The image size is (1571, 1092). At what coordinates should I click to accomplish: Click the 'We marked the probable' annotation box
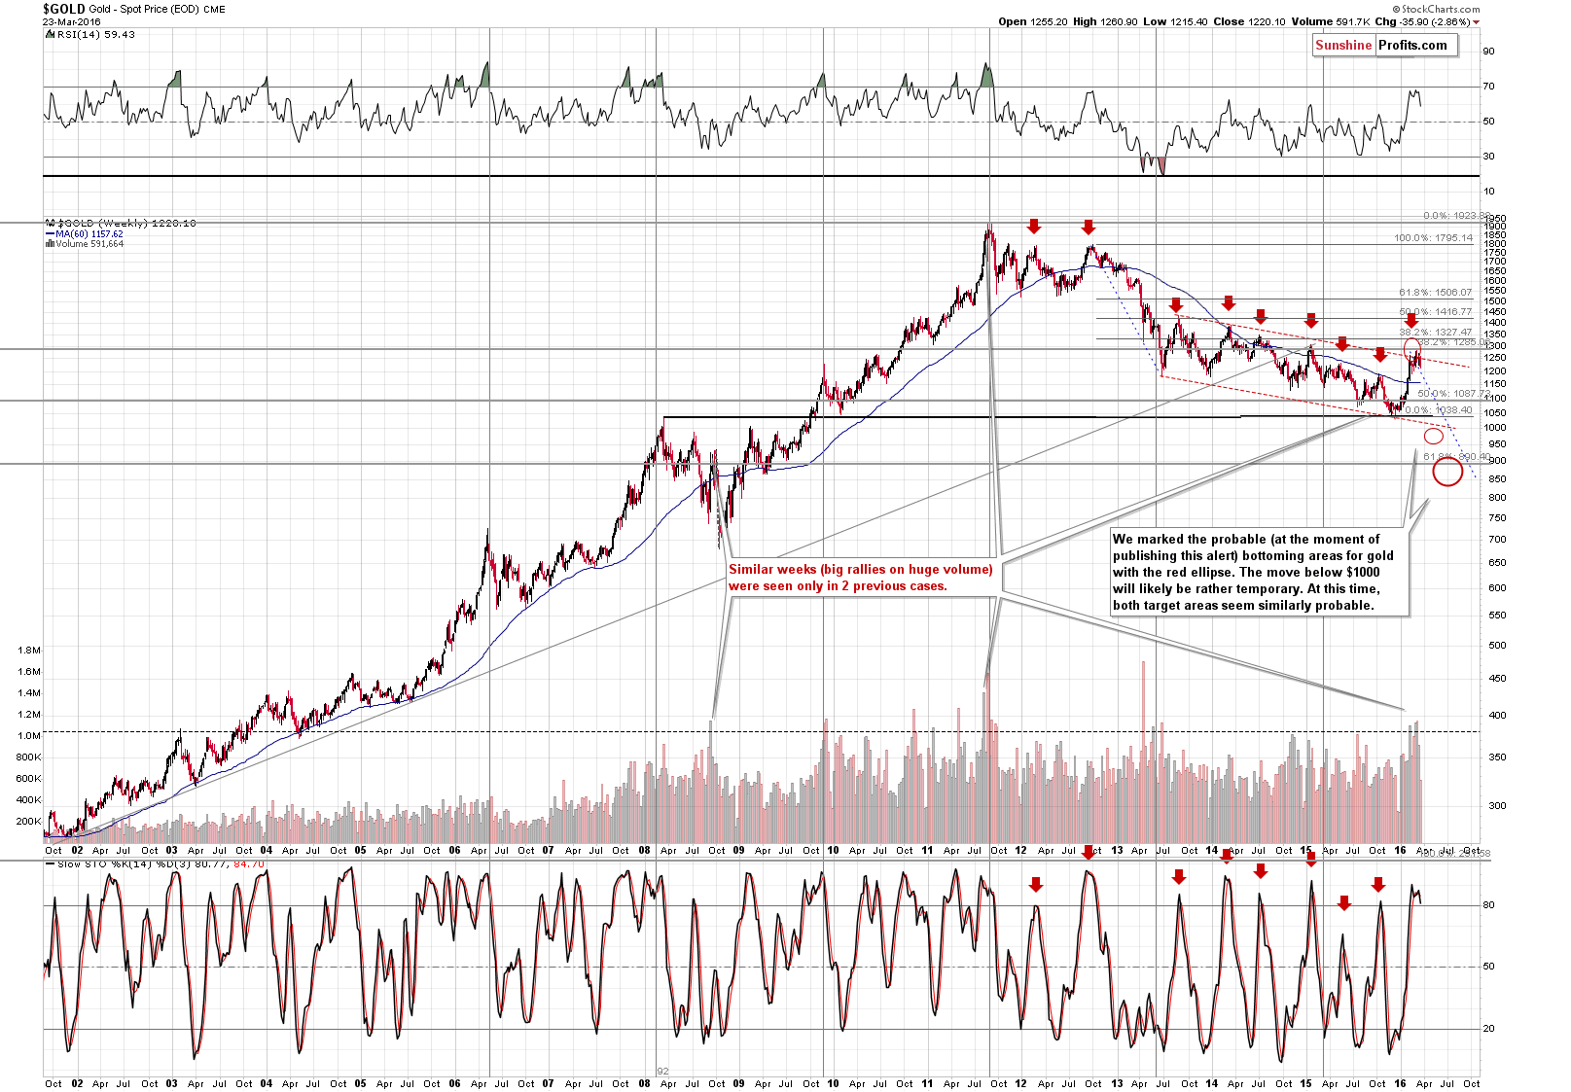[1260, 572]
